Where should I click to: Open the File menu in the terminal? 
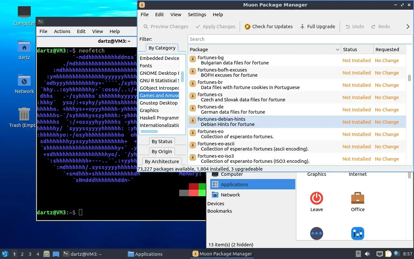click(43, 31)
